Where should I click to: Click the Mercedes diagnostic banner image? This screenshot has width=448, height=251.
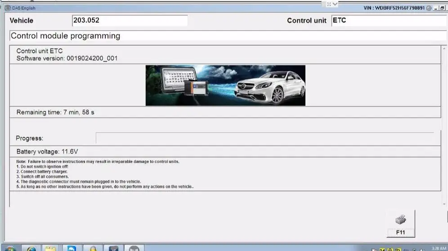click(x=225, y=85)
